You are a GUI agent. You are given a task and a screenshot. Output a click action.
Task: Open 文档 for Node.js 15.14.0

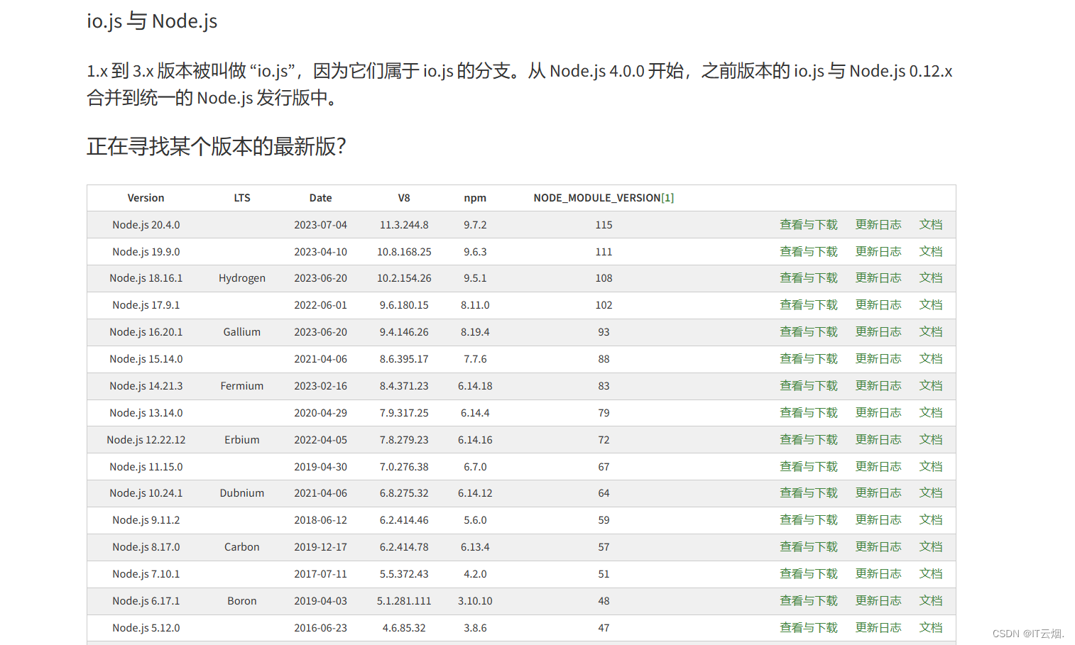coord(931,359)
